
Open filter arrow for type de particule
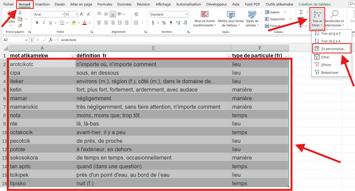tap(287, 56)
